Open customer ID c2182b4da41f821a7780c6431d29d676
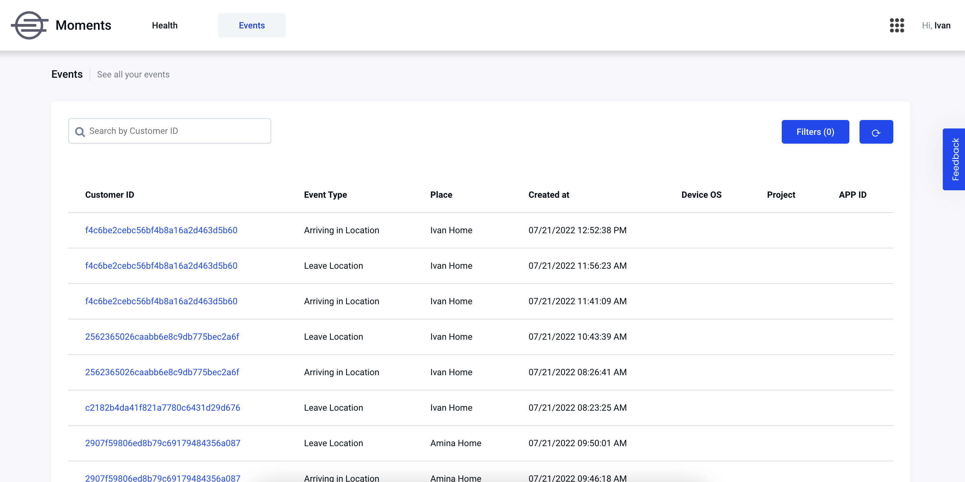Screen dimensions: 965x482 point(163,408)
